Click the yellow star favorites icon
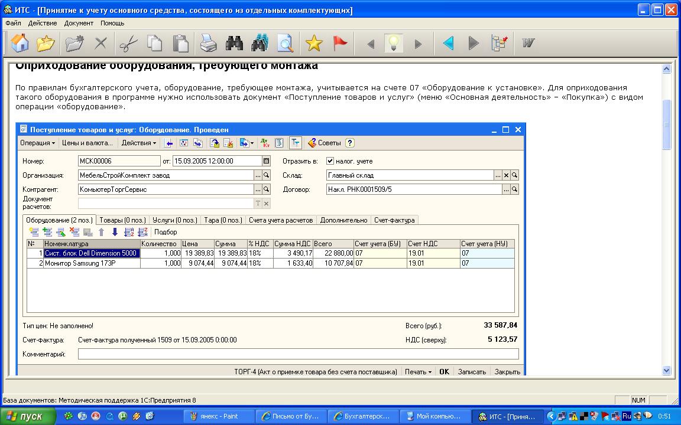The image size is (681, 425). pyautogui.click(x=314, y=43)
